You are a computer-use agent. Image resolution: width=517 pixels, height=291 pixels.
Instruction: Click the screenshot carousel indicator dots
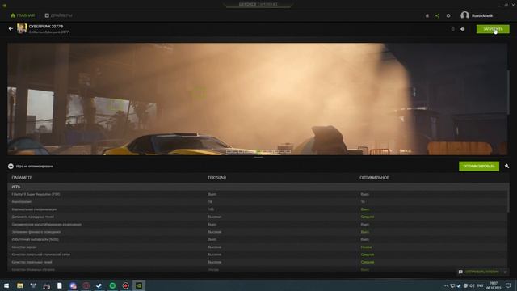pyautogui.click(x=258, y=151)
